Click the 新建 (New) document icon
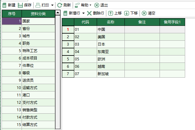 pos(4,5)
